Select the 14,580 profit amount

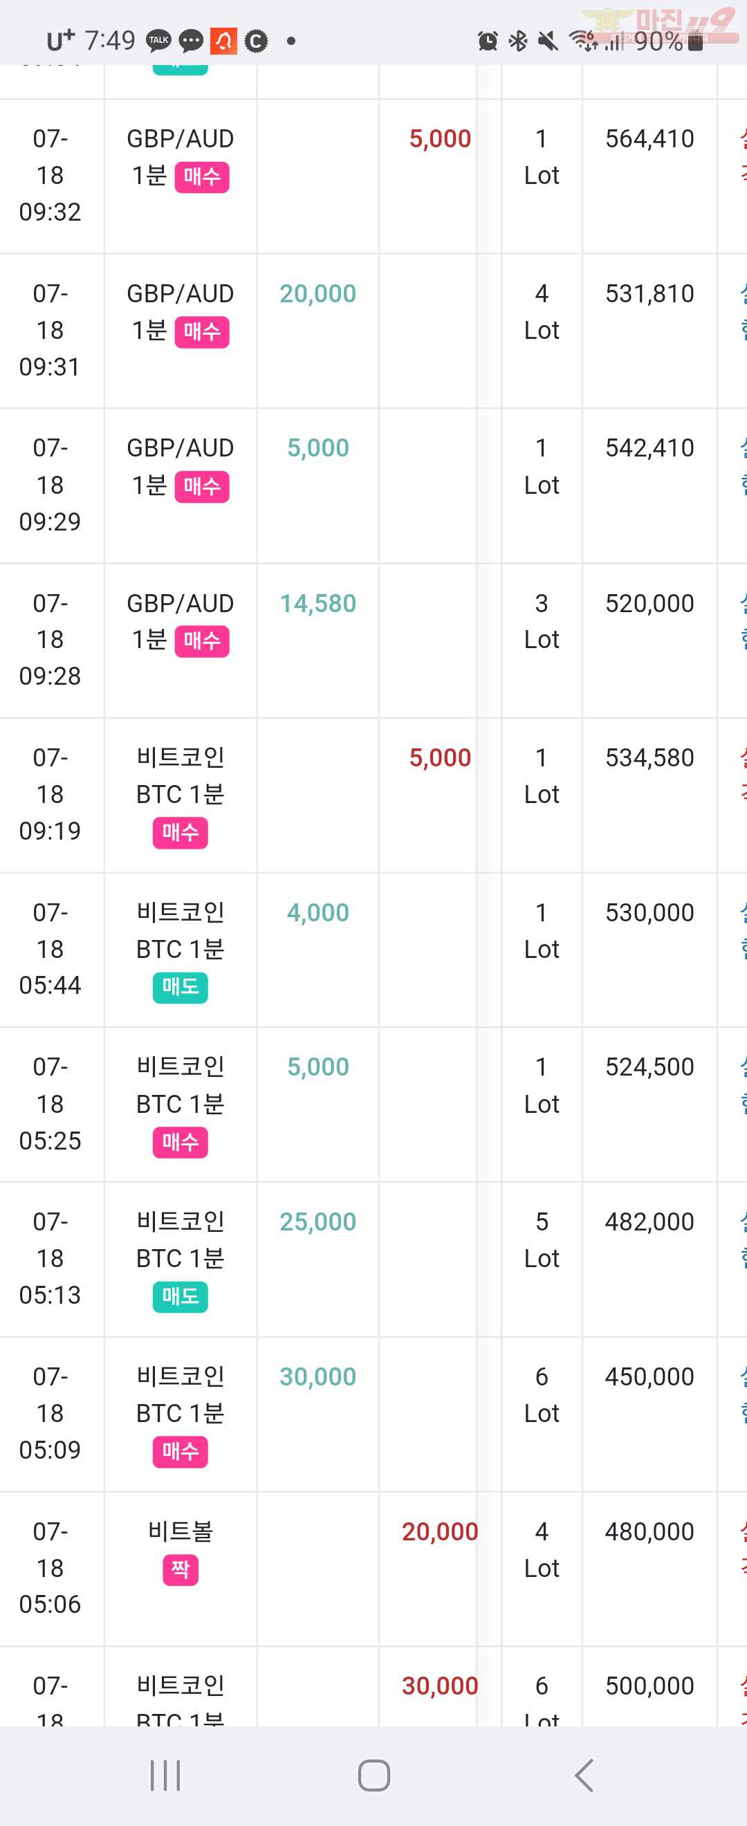[x=317, y=603]
